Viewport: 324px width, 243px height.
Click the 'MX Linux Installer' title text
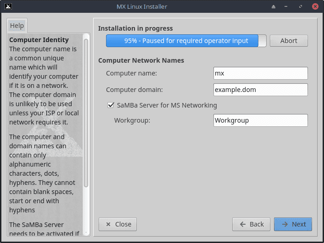click(x=142, y=6)
